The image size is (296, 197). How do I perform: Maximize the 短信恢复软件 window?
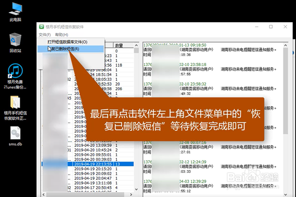coord(271,27)
